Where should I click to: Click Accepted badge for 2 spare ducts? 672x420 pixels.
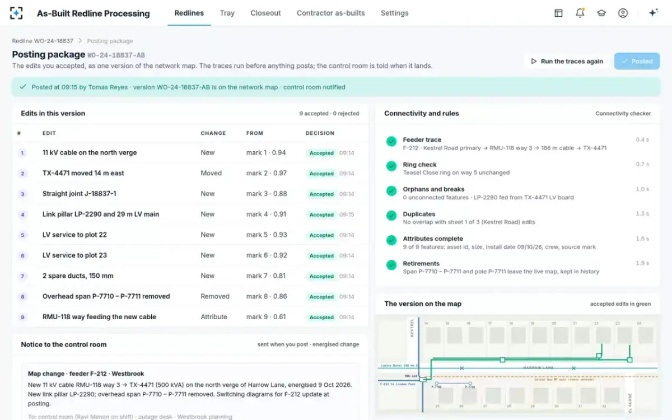(x=321, y=276)
